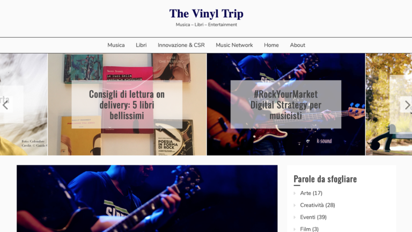Click the triangle bullet beside Arte
The height and width of the screenshot is (232, 412).
295,193
